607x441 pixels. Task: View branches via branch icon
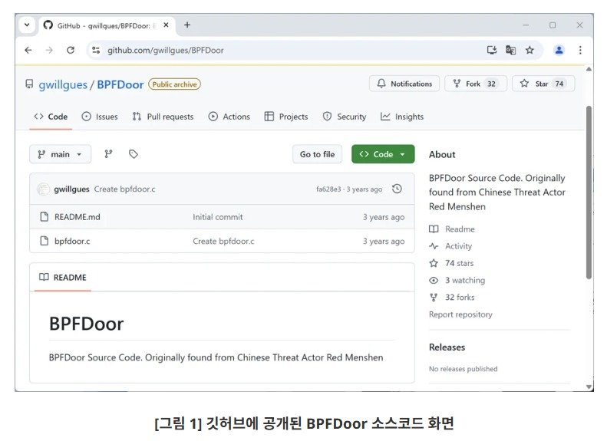point(108,154)
